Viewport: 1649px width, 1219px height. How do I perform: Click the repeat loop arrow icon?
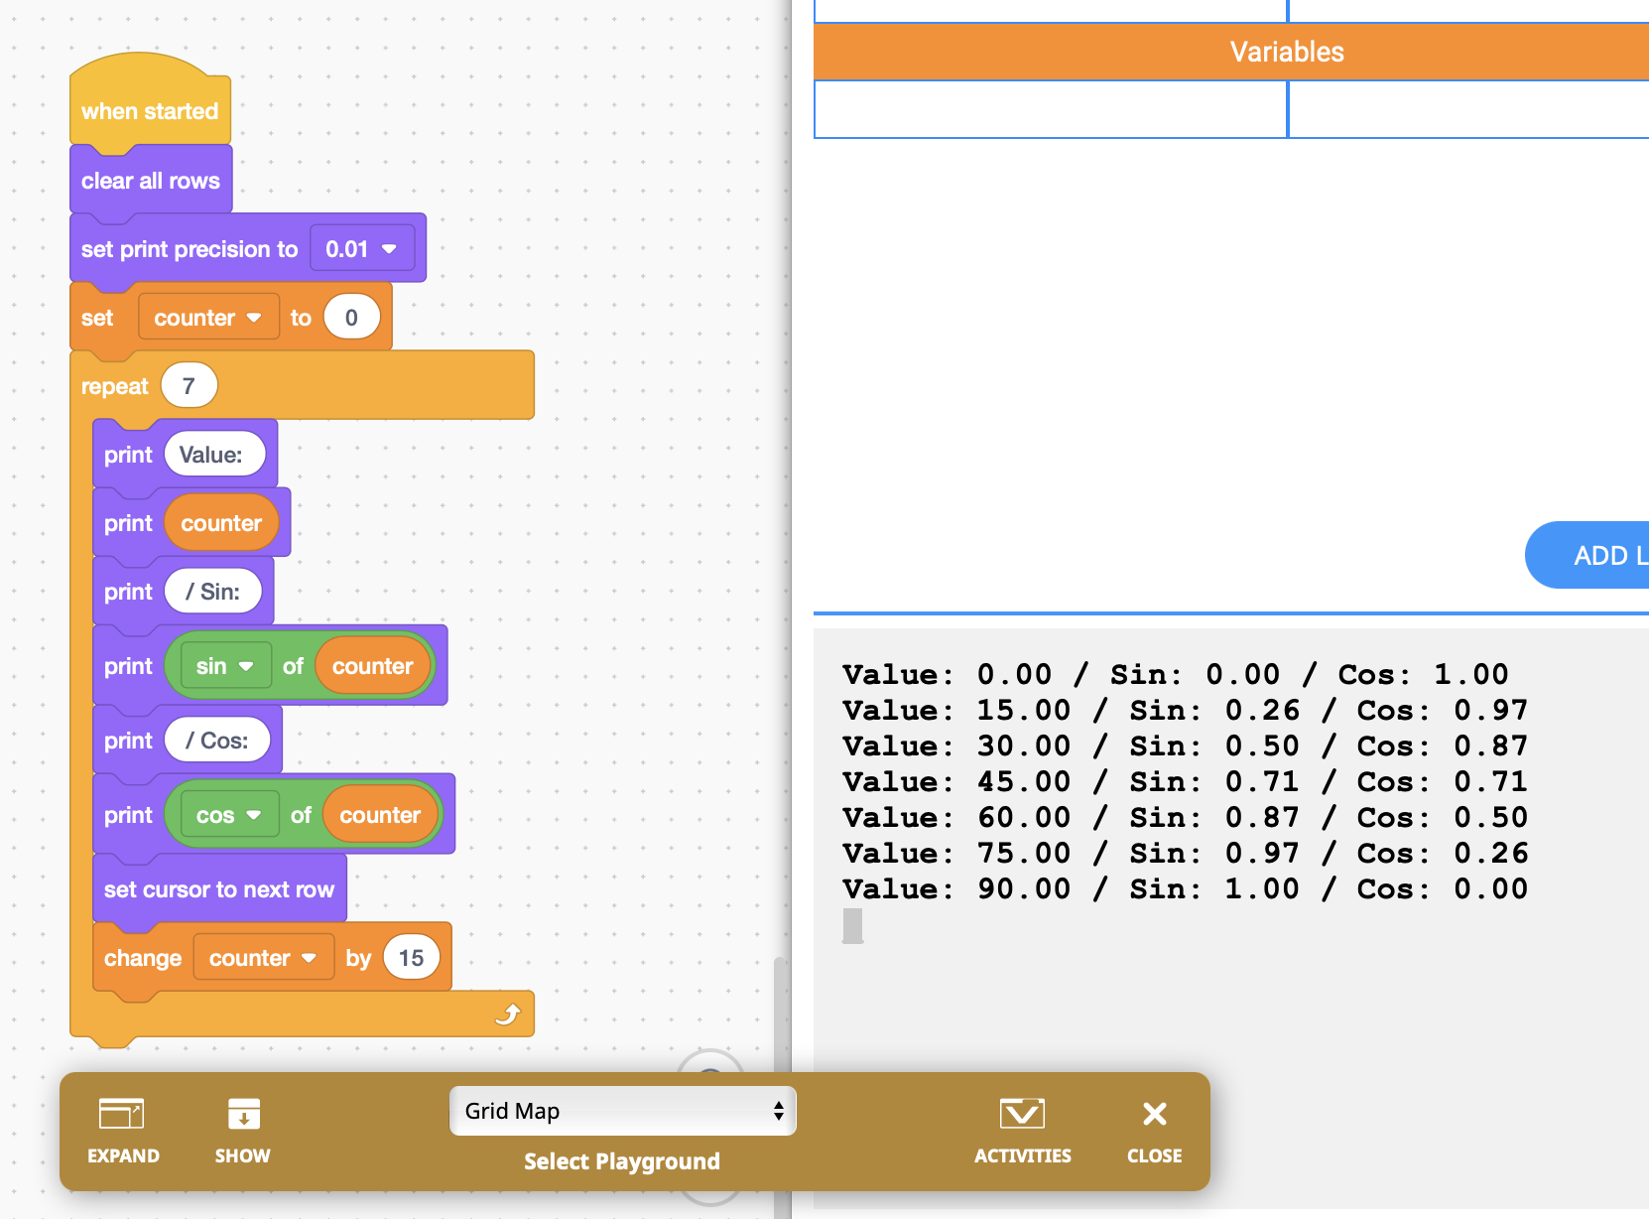pos(508,1014)
